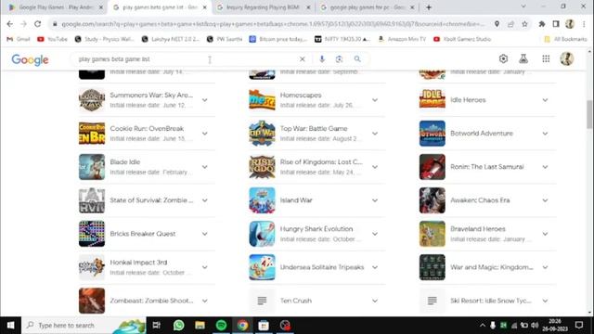Submit search with magnifying glass icon
The image size is (594, 334).
point(357,59)
